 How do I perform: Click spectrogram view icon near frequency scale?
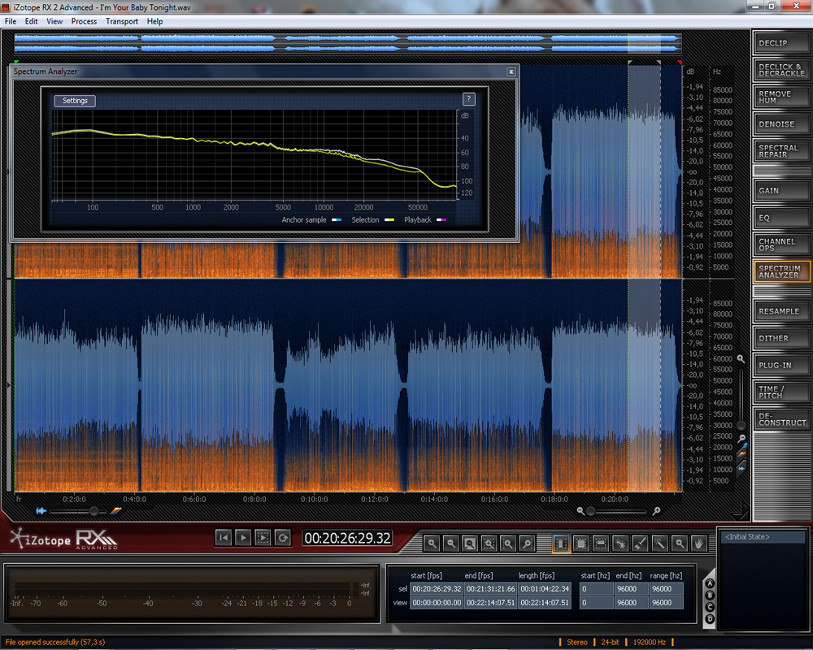click(x=742, y=453)
